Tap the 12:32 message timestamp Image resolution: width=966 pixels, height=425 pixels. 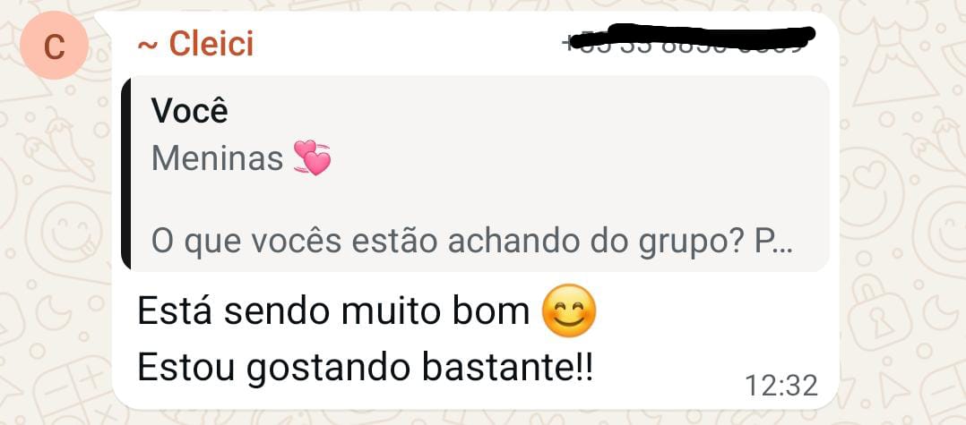(781, 386)
